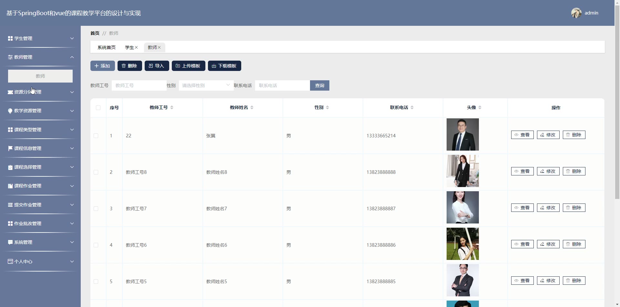Switch to the 系统首页 tab
The width and height of the screenshot is (620, 307).
[x=107, y=47]
